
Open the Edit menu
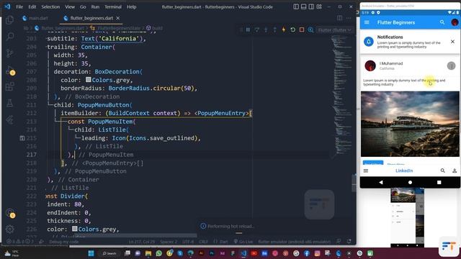click(x=32, y=6)
